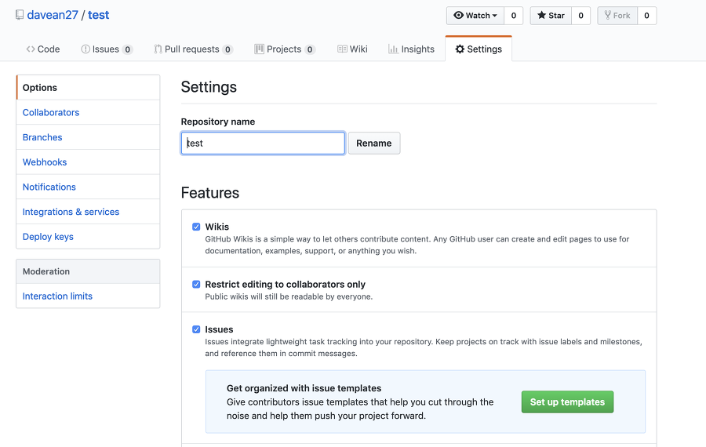Click the test repository name link
The height and width of the screenshot is (447, 706).
(98, 15)
